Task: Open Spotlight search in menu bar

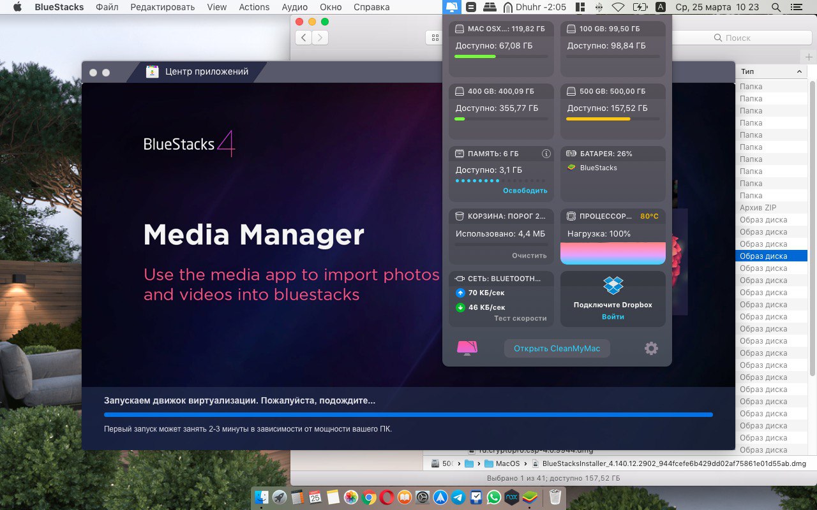Action: click(x=776, y=7)
